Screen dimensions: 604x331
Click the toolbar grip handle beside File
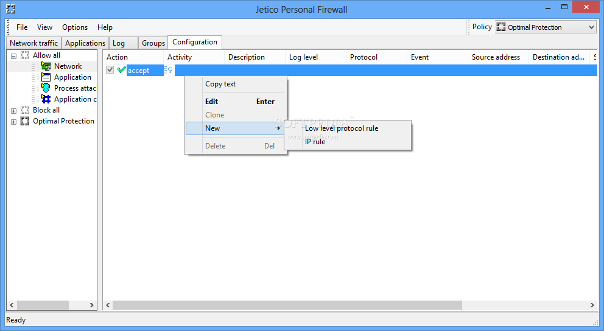8,27
